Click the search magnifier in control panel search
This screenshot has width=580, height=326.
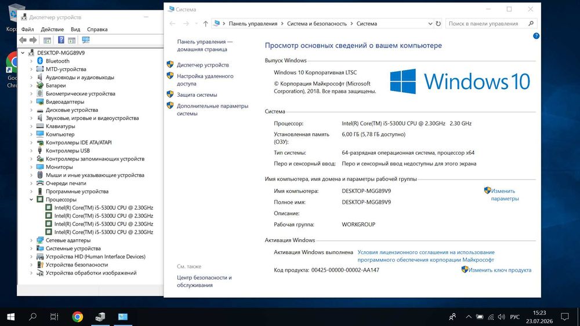pyautogui.click(x=531, y=24)
